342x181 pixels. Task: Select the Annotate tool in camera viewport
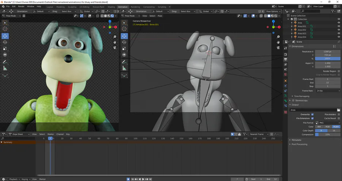pos(124,62)
